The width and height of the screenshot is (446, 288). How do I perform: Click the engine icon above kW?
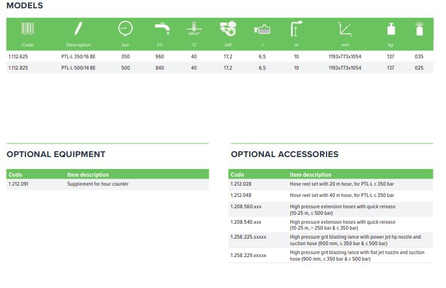coord(228,29)
